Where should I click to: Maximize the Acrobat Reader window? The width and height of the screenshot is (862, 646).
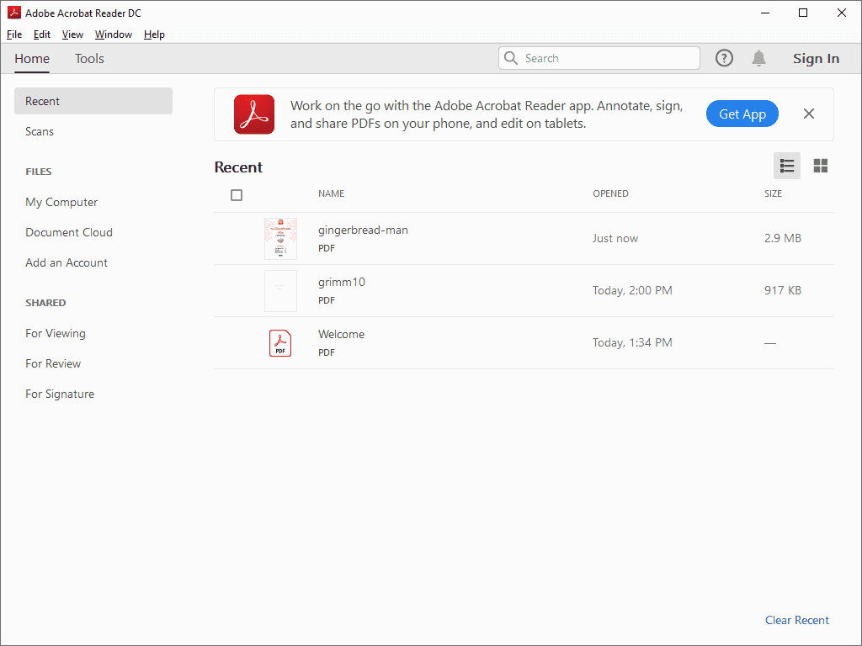(802, 13)
